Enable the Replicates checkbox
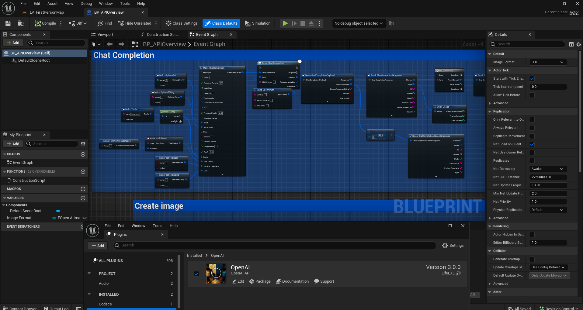583x310 pixels. (x=532, y=161)
